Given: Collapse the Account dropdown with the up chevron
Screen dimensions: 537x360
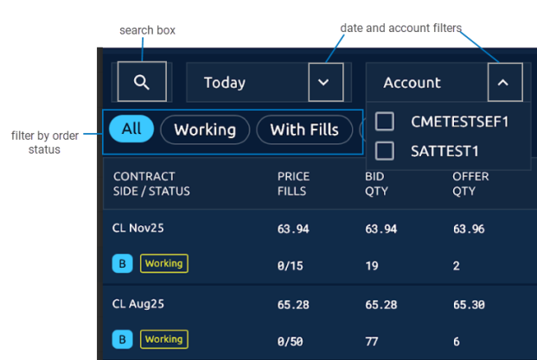Looking at the screenshot, I should 504,83.
